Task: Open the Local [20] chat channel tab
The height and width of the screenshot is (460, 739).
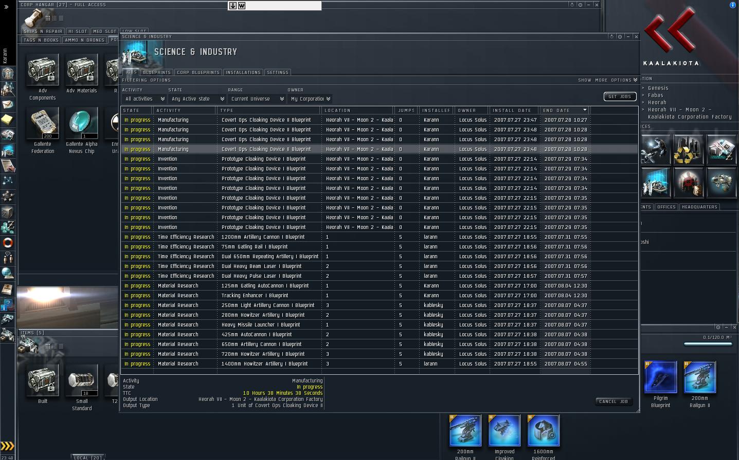Action: point(88,457)
